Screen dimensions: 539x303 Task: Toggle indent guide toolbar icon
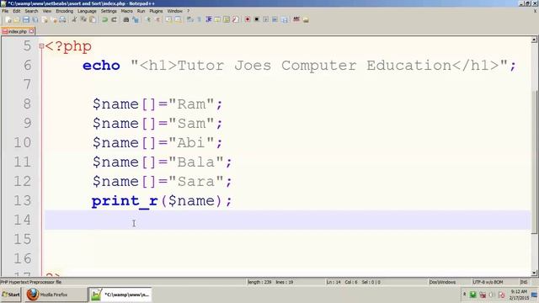point(209,19)
